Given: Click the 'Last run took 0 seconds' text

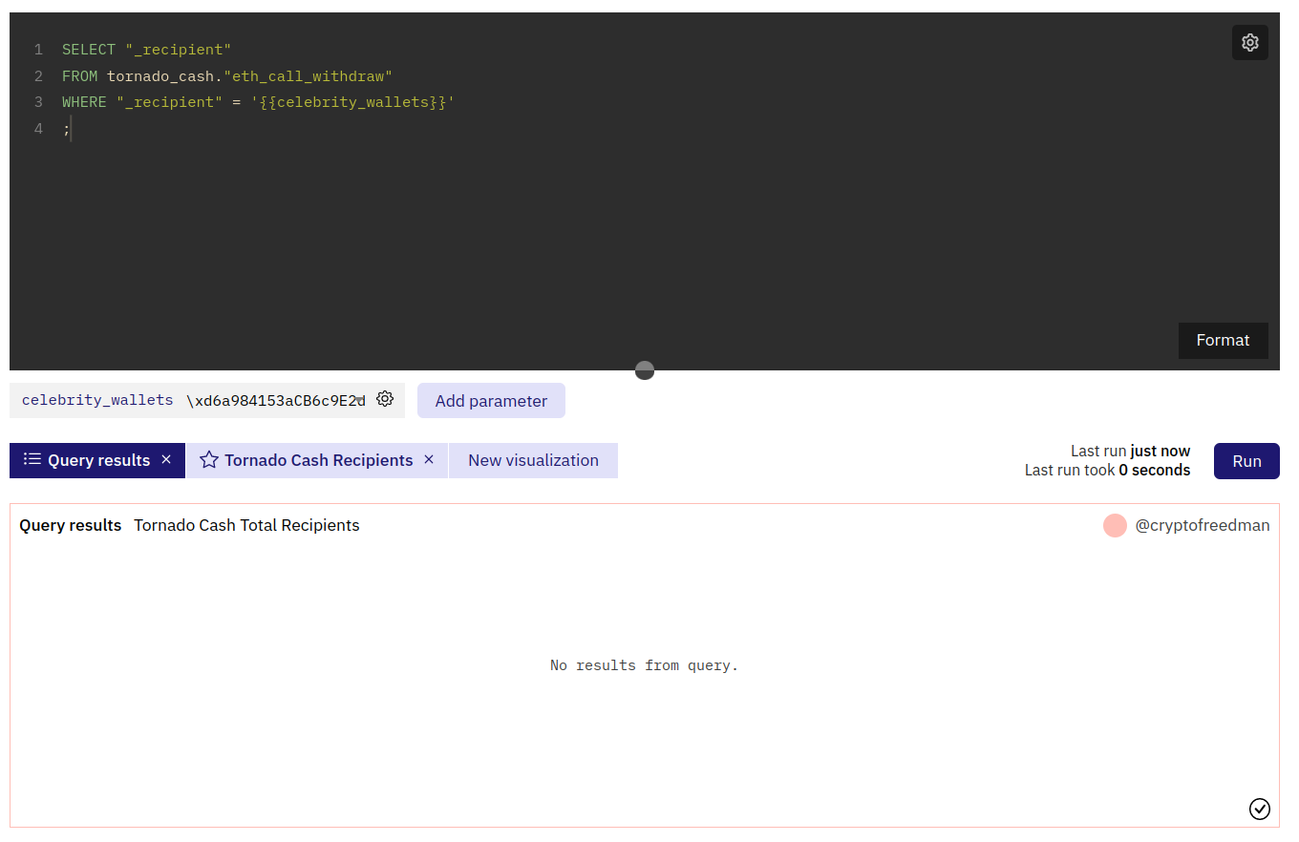Looking at the screenshot, I should tap(1107, 470).
